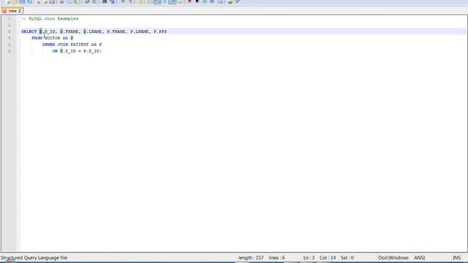
Task: Click 'lines : 6' in status bar
Action: (276, 258)
